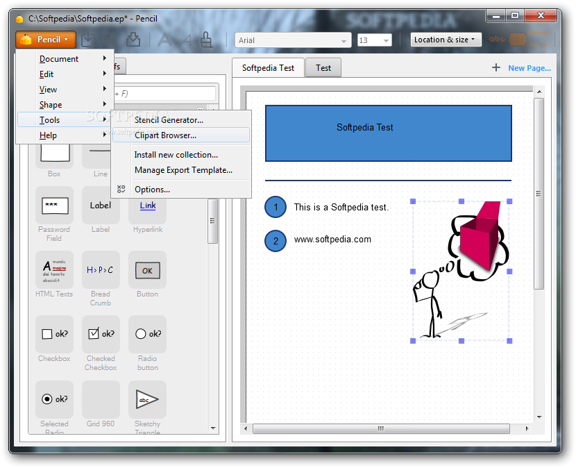
Task: Open the Clipart Browser entry
Action: (181, 135)
